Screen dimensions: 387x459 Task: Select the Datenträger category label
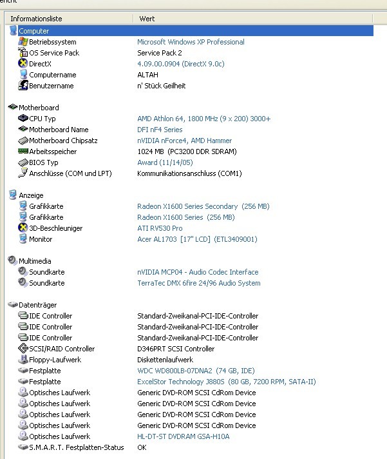38,305
